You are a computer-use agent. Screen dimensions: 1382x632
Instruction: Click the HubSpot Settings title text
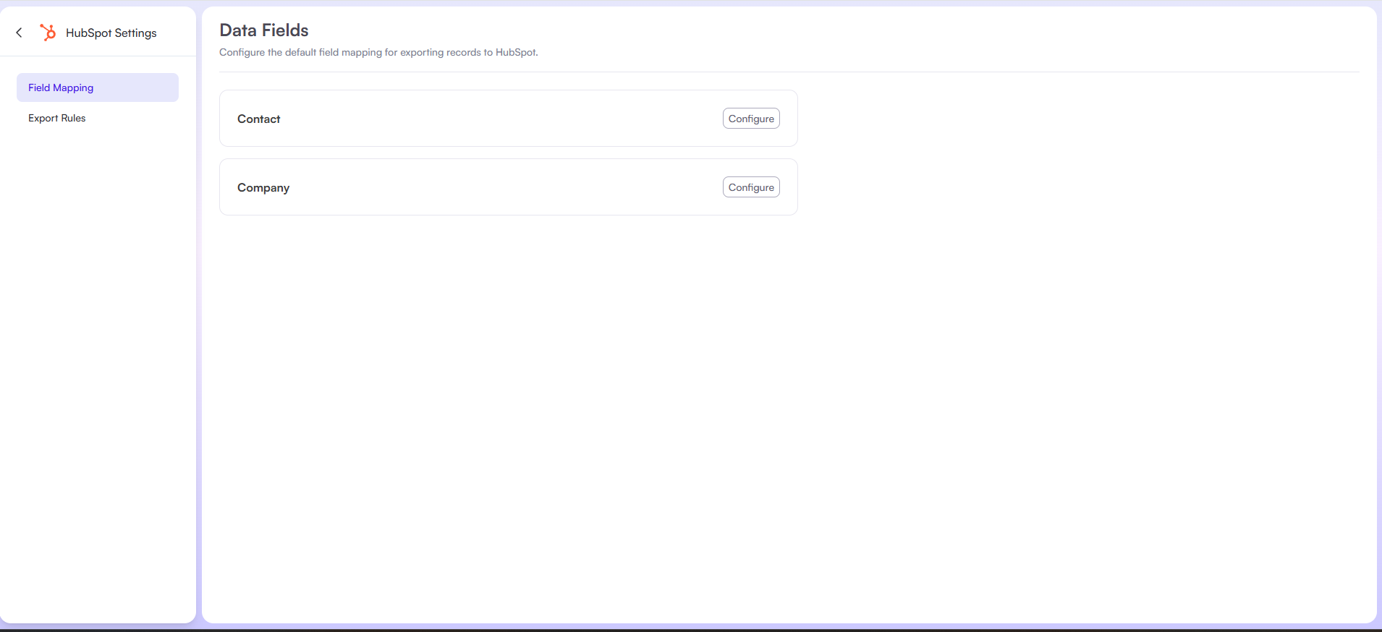pos(111,33)
